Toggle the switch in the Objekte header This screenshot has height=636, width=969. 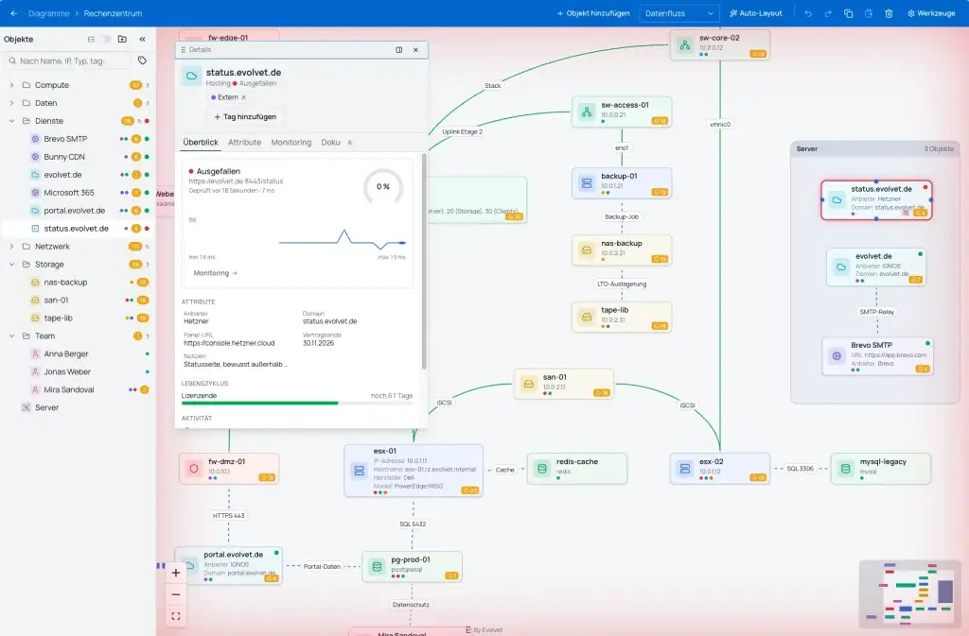106,39
